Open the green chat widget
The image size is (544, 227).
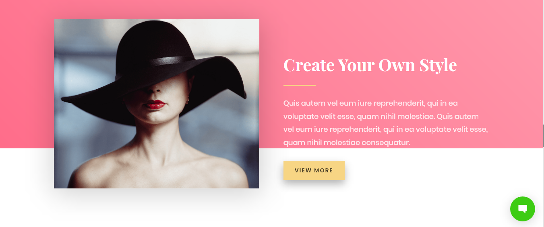point(522,209)
